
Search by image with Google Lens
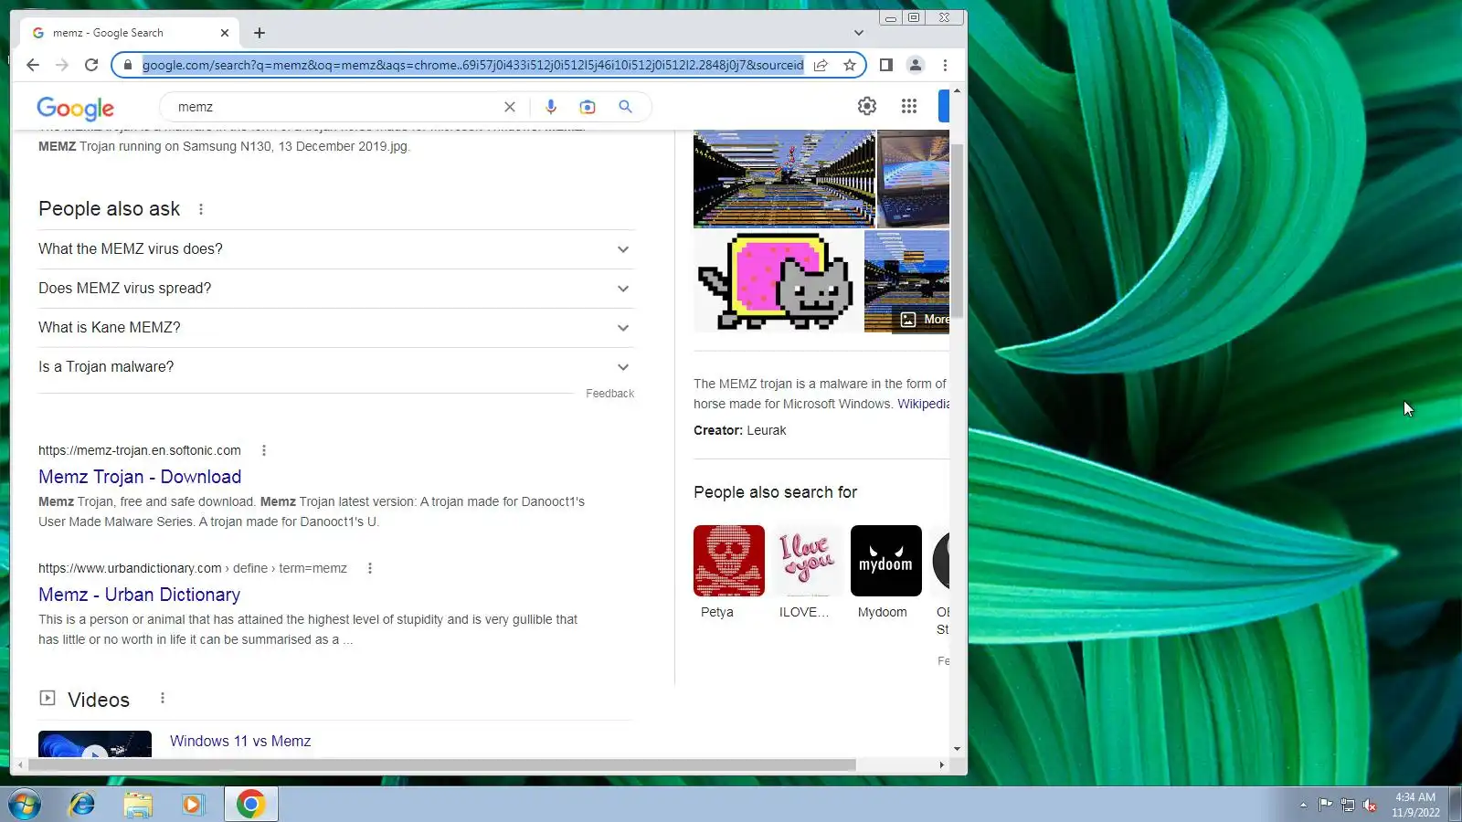click(x=588, y=107)
